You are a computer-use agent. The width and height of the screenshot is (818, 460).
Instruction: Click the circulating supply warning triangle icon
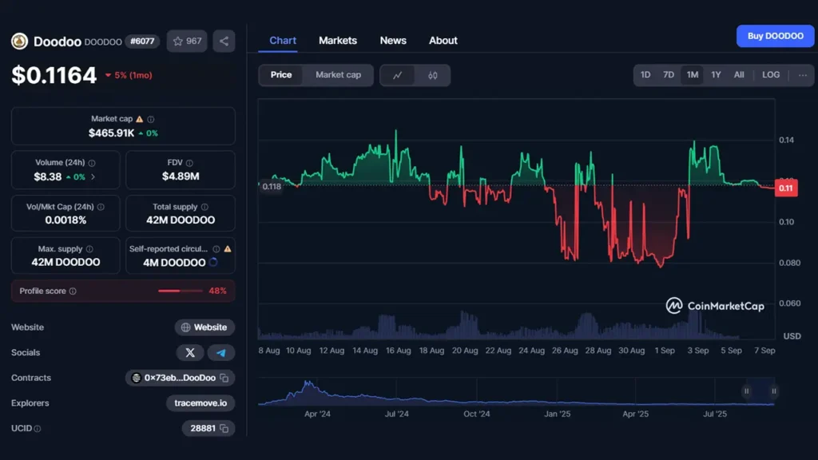click(228, 249)
